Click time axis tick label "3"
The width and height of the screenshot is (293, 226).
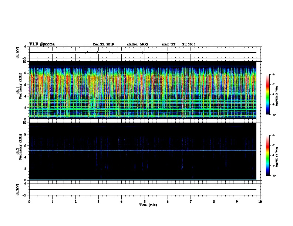click(98, 202)
